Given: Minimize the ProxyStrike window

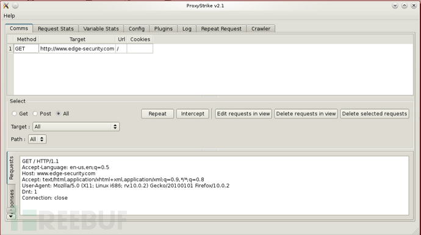Looking at the screenshot, I should point(395,5).
